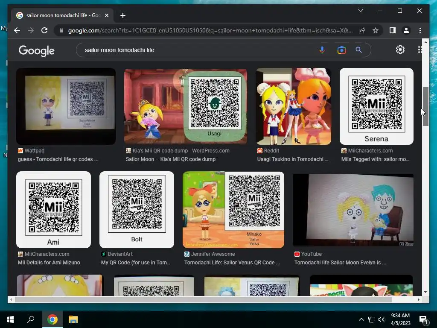Viewport: 437px width, 328px height.
Task: Open Reddit Usagi Tsukino image
Action: (x=294, y=106)
